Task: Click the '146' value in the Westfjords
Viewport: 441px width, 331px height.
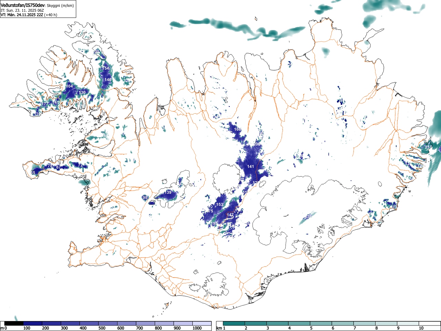Action: (108, 80)
